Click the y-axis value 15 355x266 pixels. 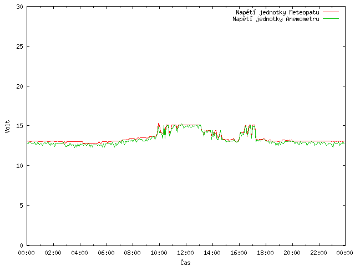(20, 126)
